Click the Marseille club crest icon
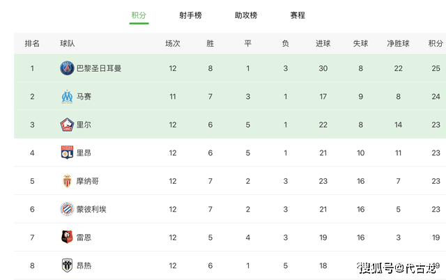Viewport: 446px width, 280px height. click(x=67, y=97)
